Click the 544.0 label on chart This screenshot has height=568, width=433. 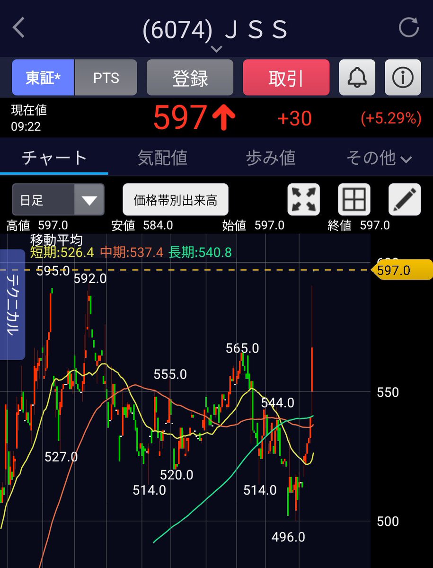(278, 403)
